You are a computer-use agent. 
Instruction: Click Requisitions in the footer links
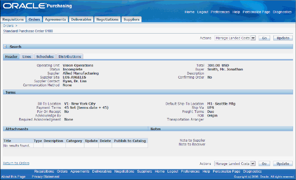click(44, 172)
